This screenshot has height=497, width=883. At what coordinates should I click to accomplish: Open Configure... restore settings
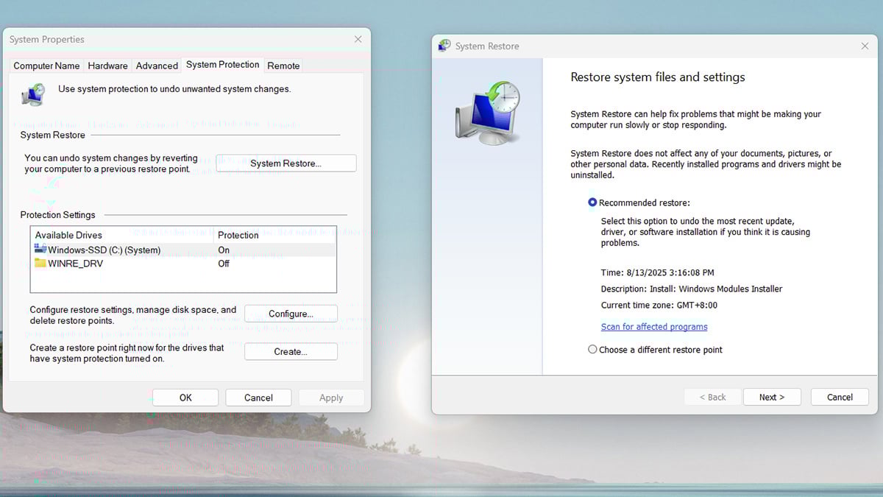291,314
